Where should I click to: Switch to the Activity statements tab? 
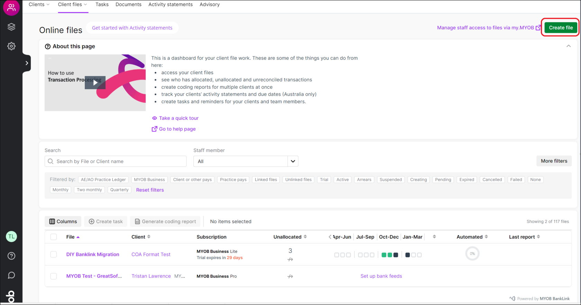point(170,4)
